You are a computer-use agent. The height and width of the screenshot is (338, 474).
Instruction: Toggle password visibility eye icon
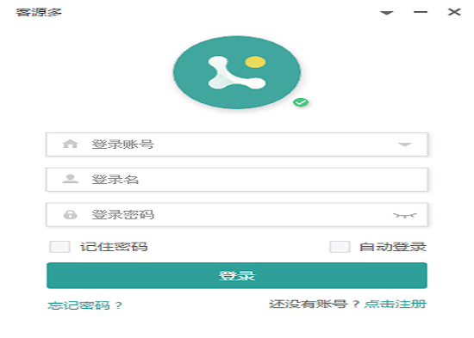click(405, 215)
